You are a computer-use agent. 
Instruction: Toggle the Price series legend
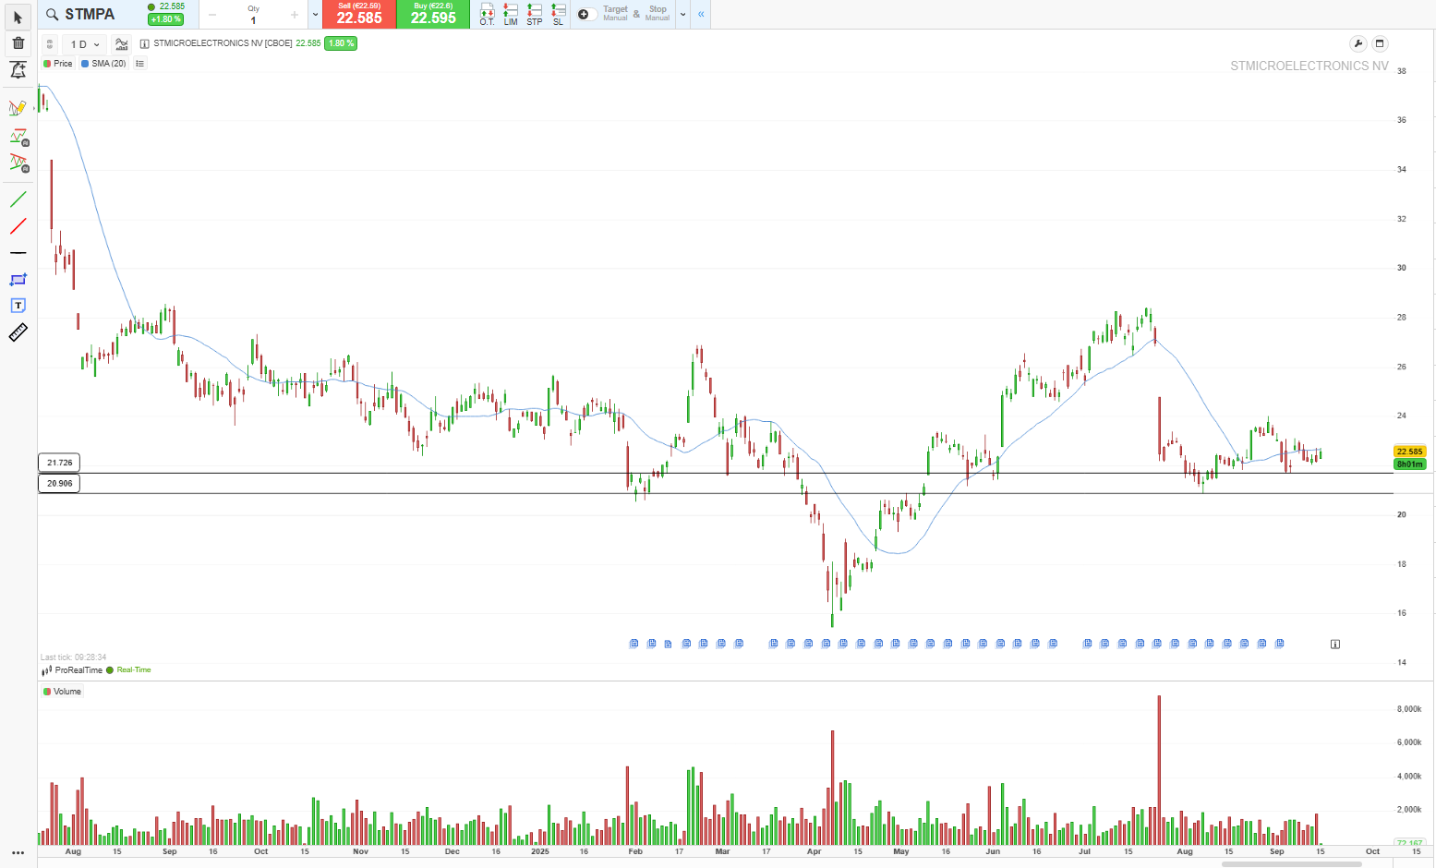point(57,64)
